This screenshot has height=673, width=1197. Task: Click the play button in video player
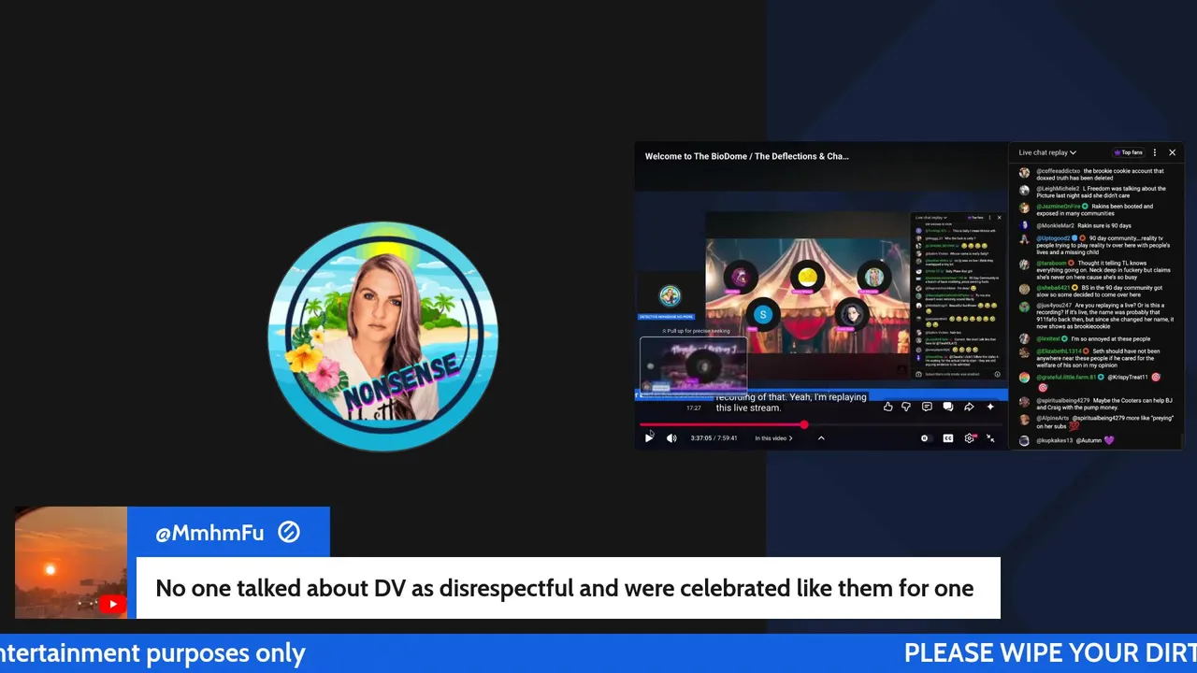[649, 437]
